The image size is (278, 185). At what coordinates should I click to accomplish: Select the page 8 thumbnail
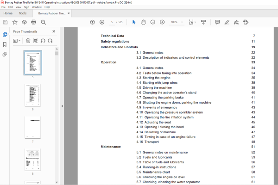tap(32, 160)
